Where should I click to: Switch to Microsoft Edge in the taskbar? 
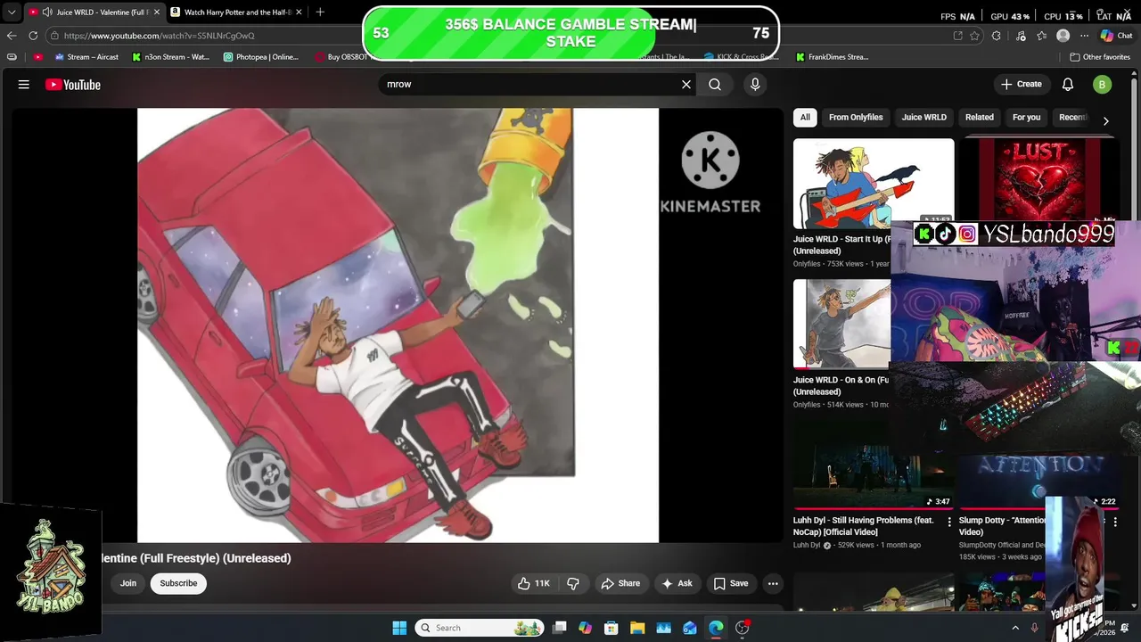click(716, 628)
